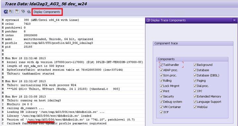The image size is (238, 126).
Task: Jump to top with double up arrow
Action: (29, 12)
